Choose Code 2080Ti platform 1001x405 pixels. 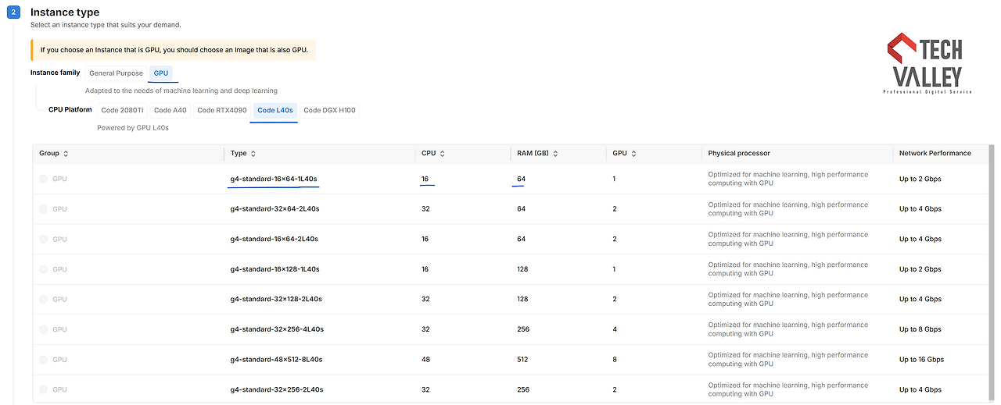[122, 110]
